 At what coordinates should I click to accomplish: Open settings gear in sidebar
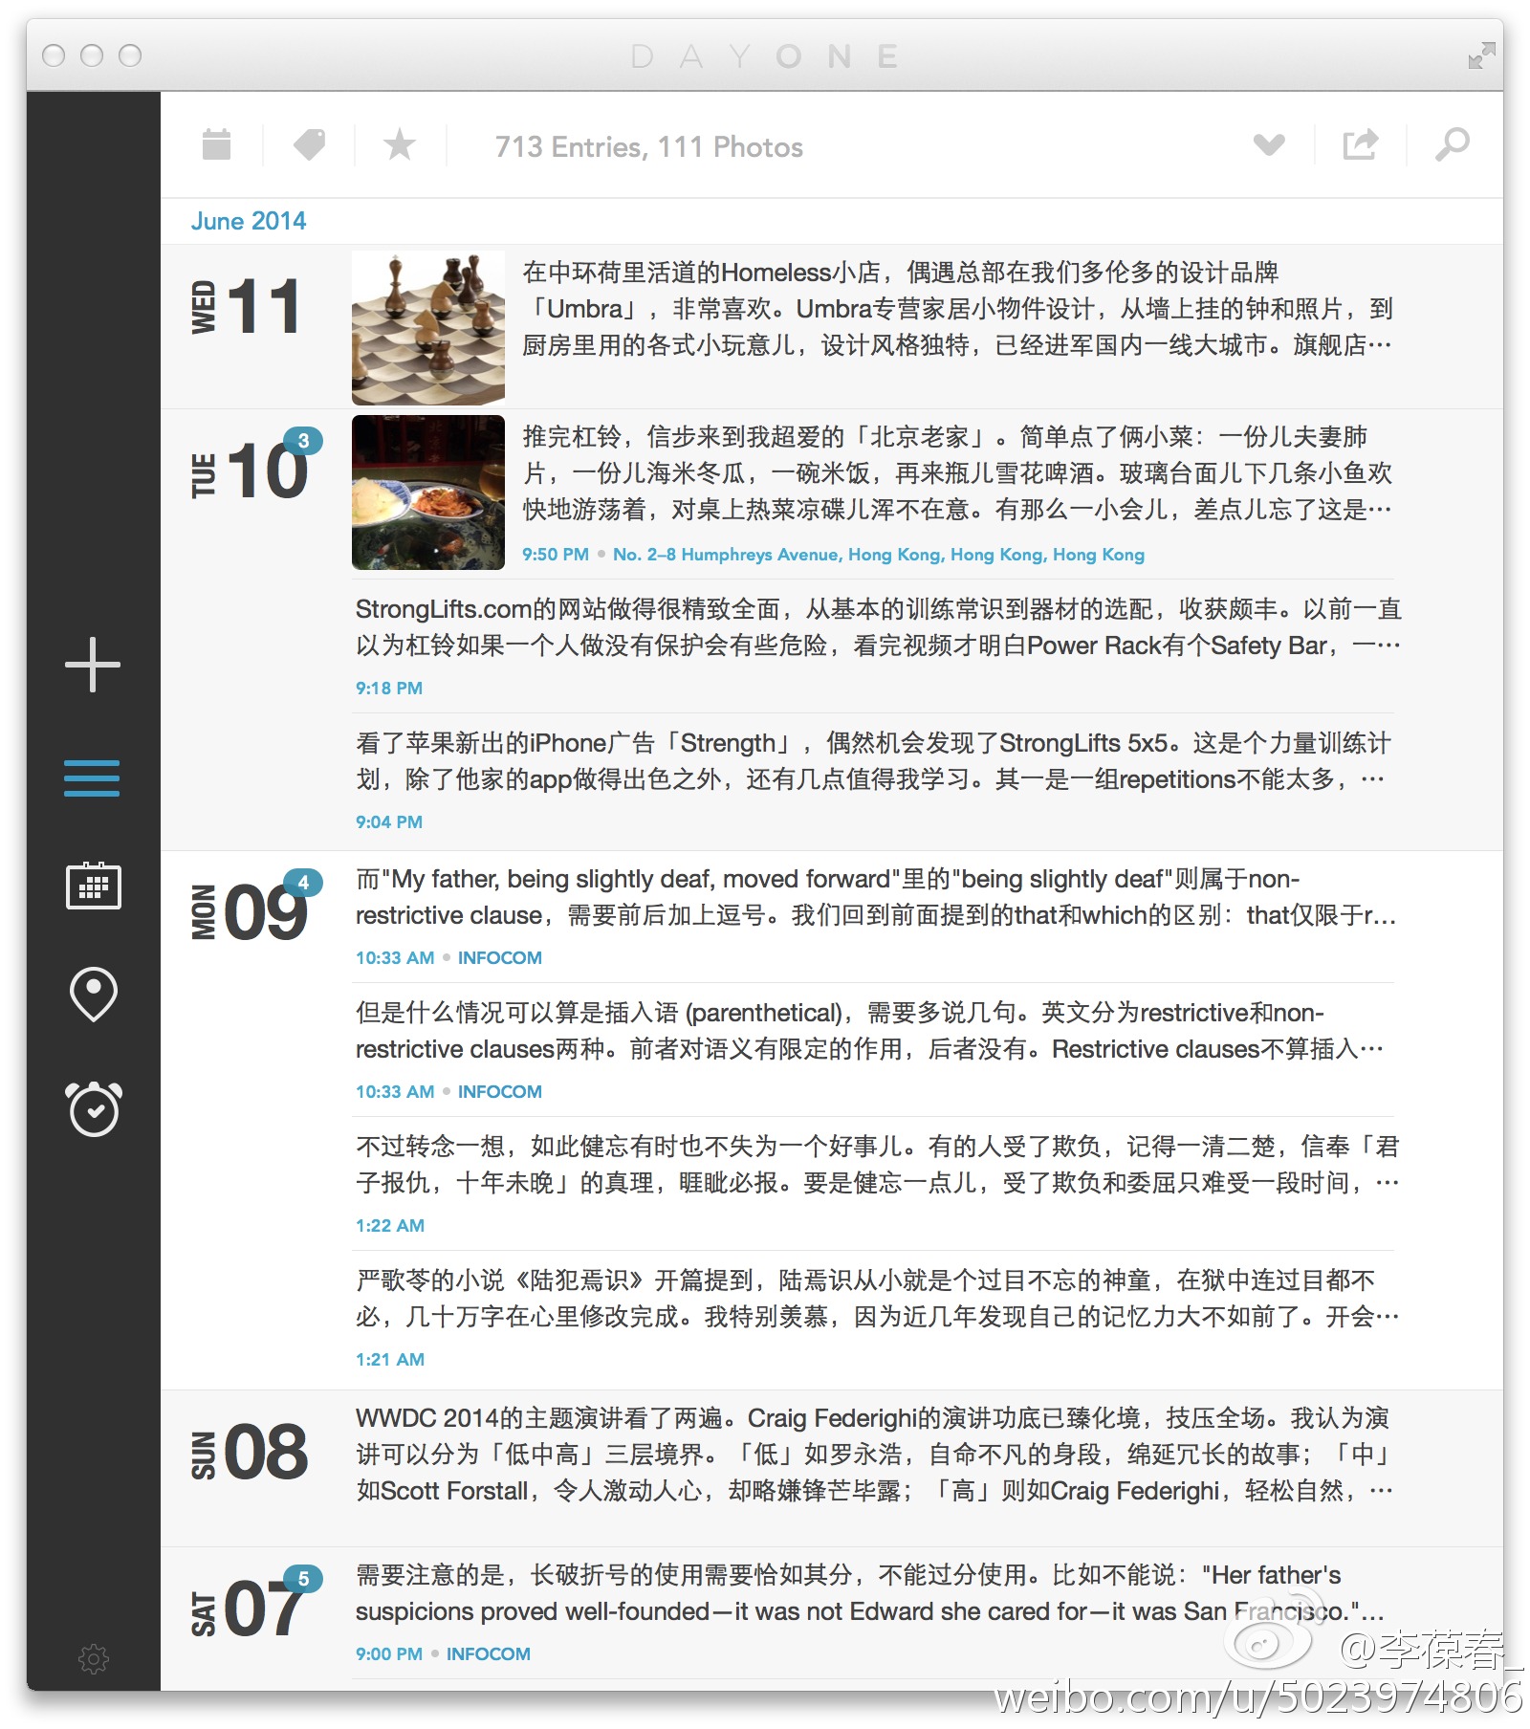(x=93, y=1658)
